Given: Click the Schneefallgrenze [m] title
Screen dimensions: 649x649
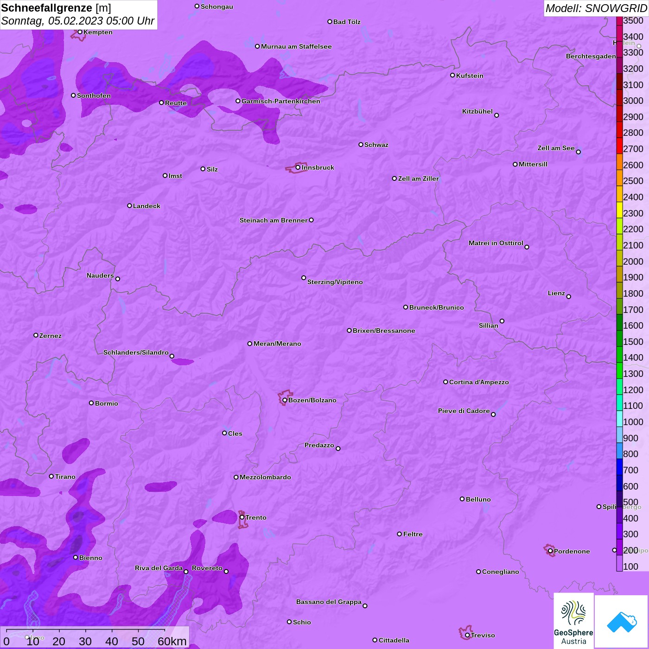Looking at the screenshot, I should click(56, 8).
